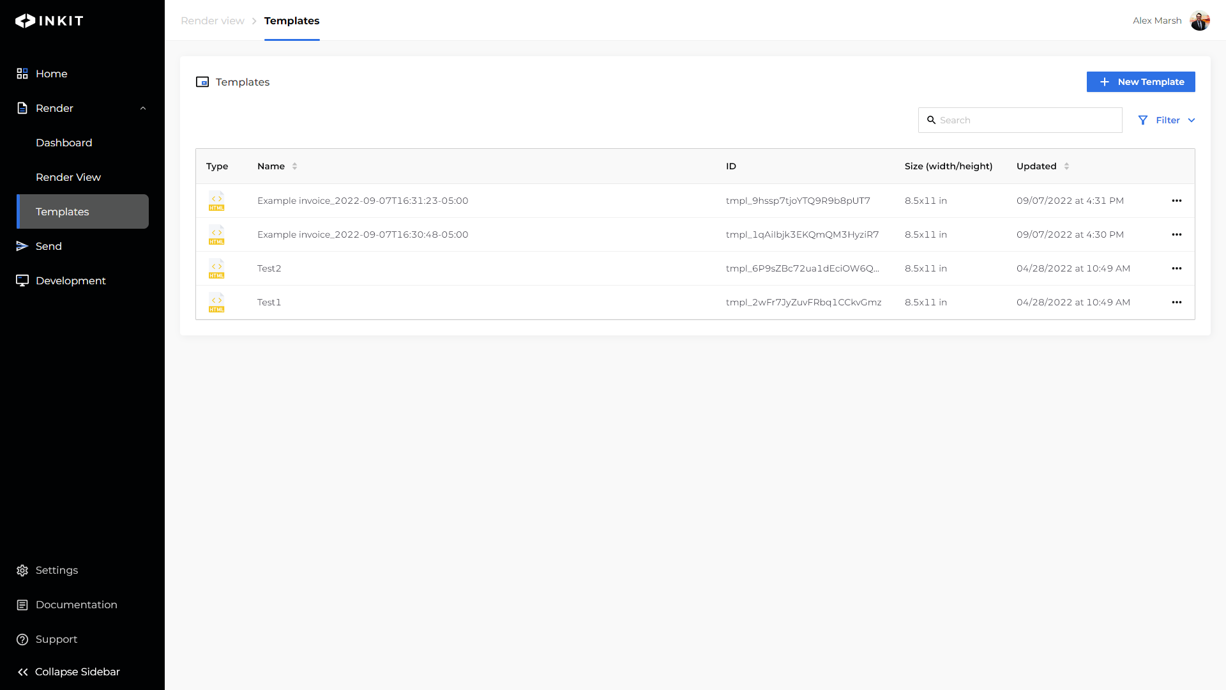1226x690 pixels.
Task: Go to Render View sidebar item
Action: coord(68,177)
